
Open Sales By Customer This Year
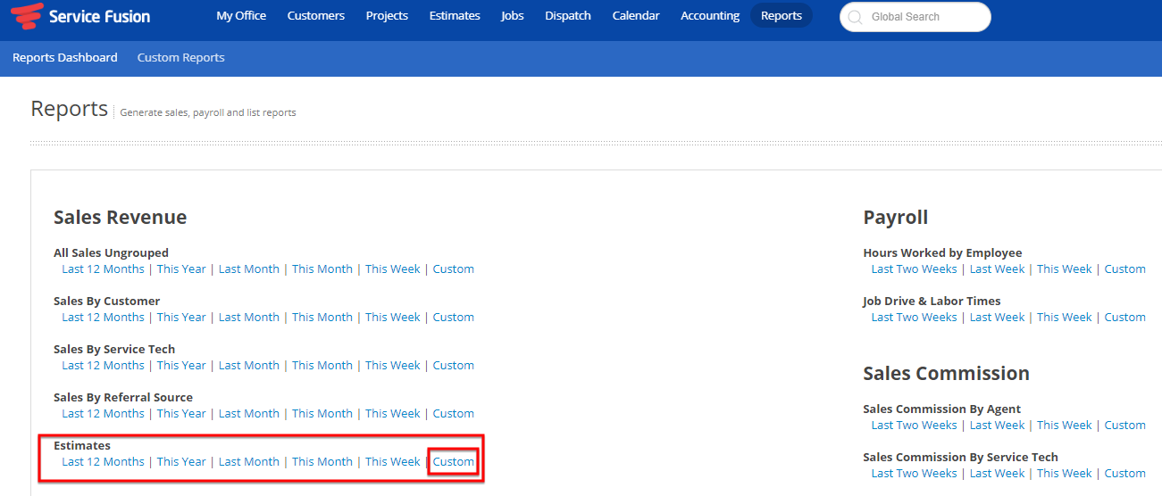click(x=181, y=318)
